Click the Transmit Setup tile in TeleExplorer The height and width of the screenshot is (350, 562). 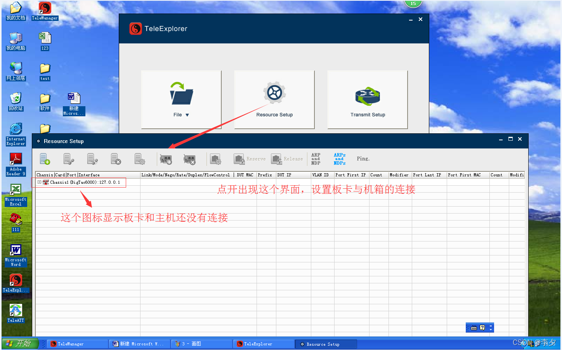click(x=368, y=100)
